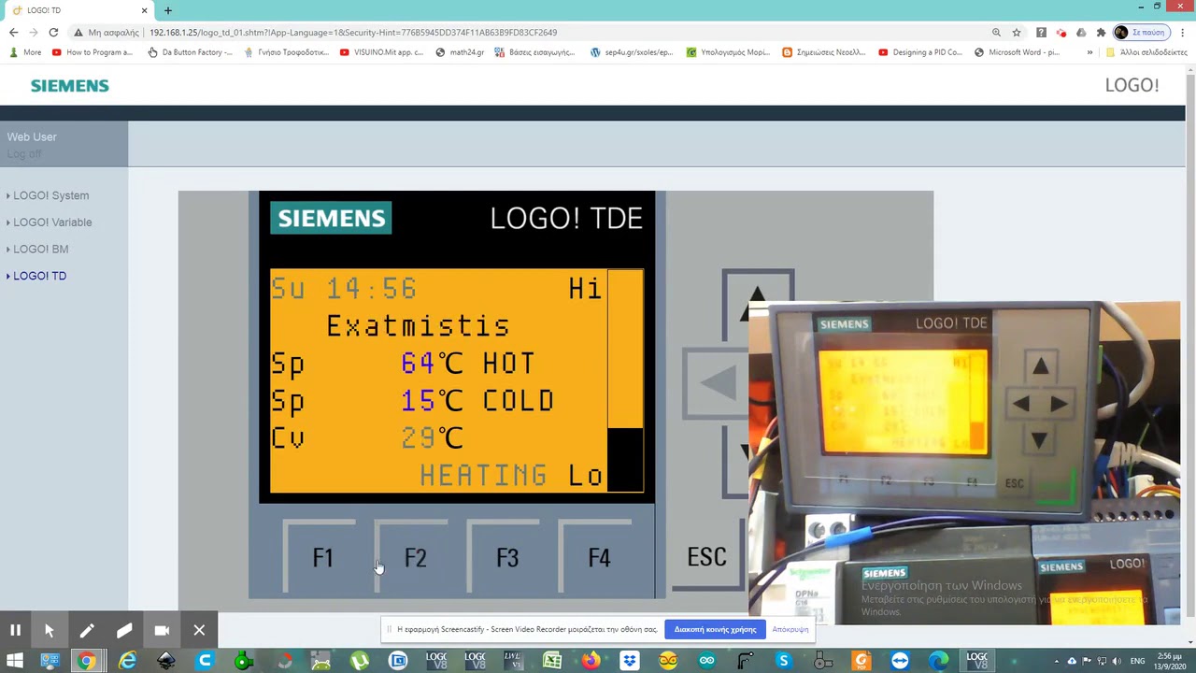
Task: Toggle the Screencastify webcam embed
Action: [x=162, y=630]
